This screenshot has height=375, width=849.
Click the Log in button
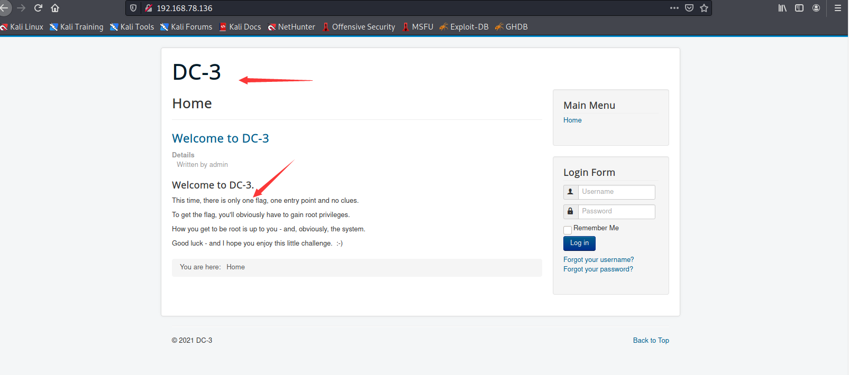tap(579, 243)
